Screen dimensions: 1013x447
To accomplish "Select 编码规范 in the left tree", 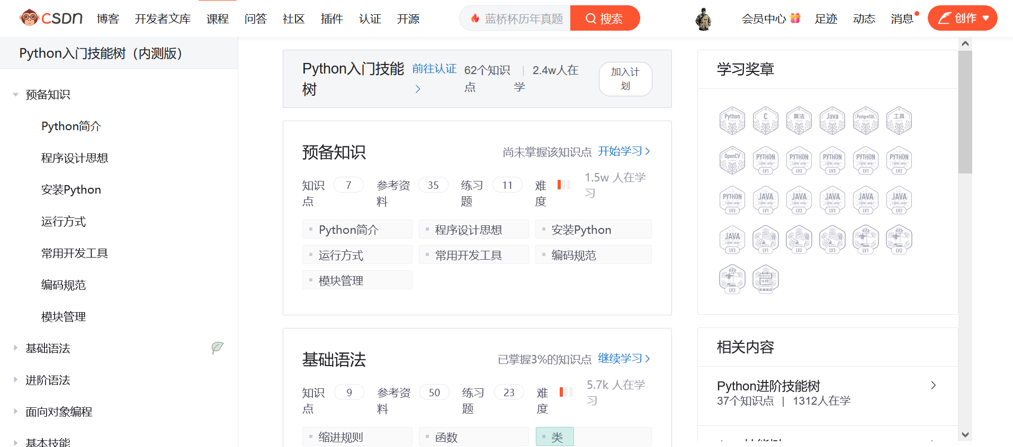I will [x=64, y=285].
